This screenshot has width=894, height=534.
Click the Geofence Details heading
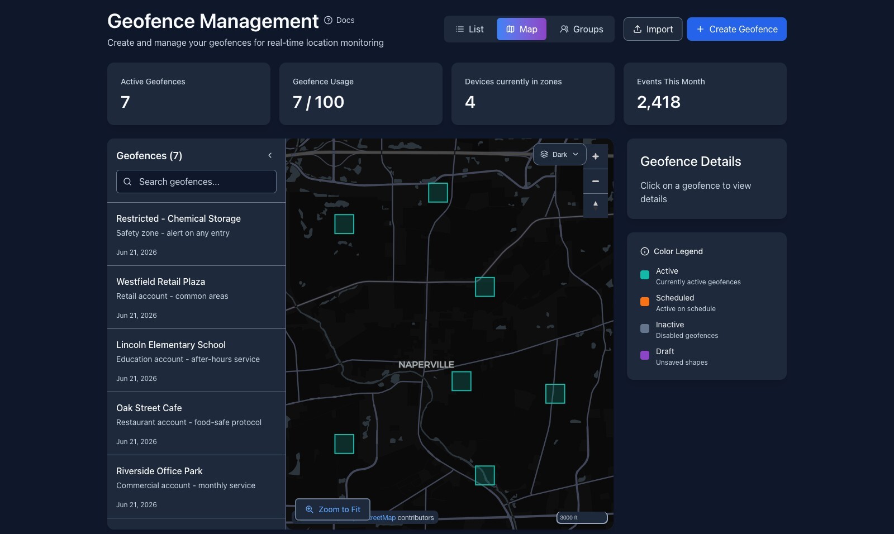point(691,161)
